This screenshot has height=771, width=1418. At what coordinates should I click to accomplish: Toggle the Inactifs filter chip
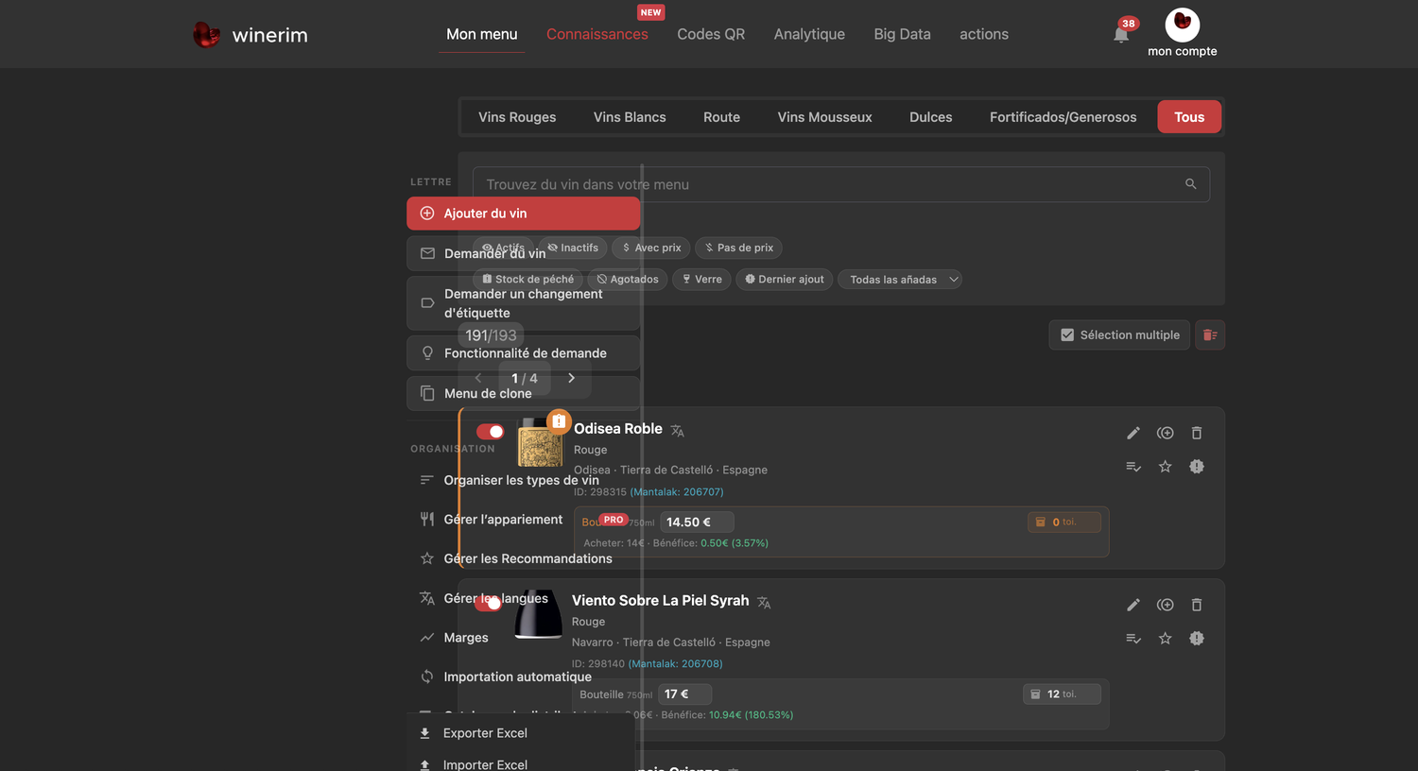(x=574, y=248)
